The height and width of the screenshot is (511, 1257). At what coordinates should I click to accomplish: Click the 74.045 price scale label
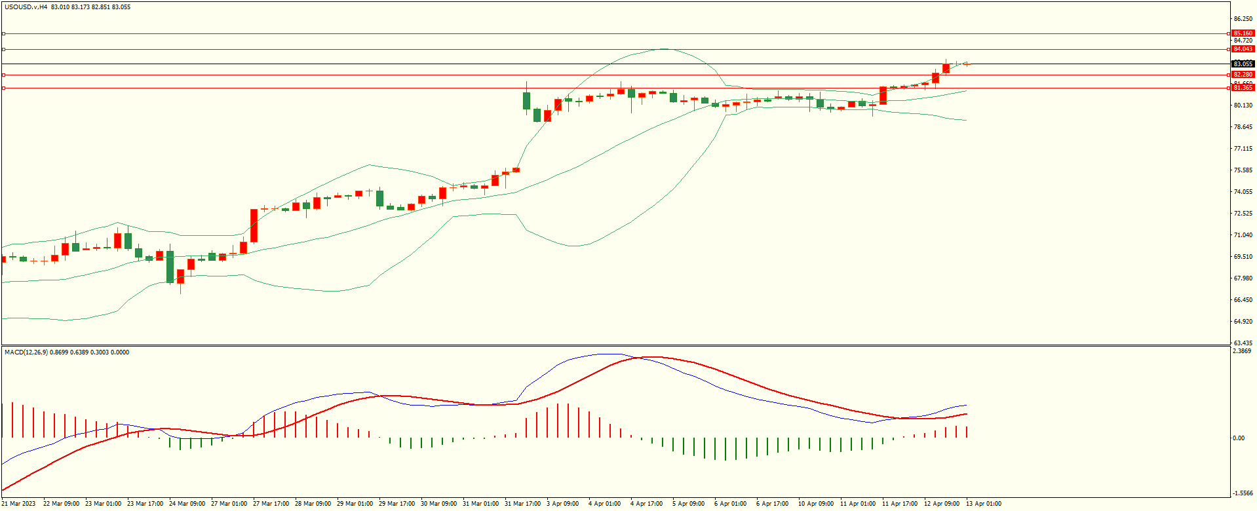[x=1243, y=192]
